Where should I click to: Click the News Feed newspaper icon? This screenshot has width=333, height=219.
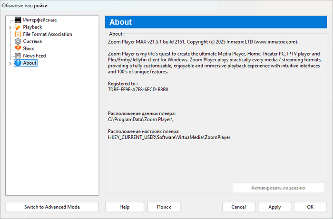click(x=18, y=56)
